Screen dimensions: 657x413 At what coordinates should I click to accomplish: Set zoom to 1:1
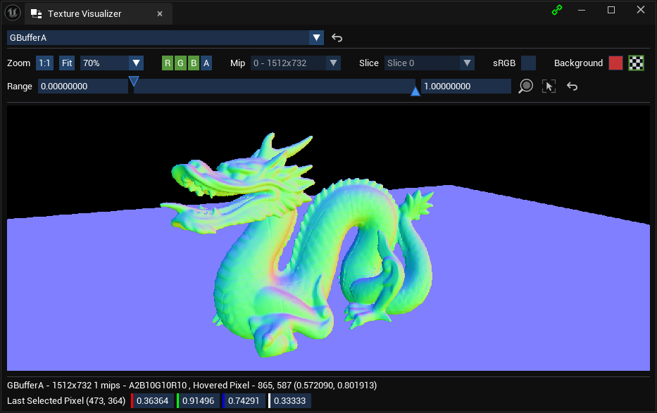(x=44, y=63)
